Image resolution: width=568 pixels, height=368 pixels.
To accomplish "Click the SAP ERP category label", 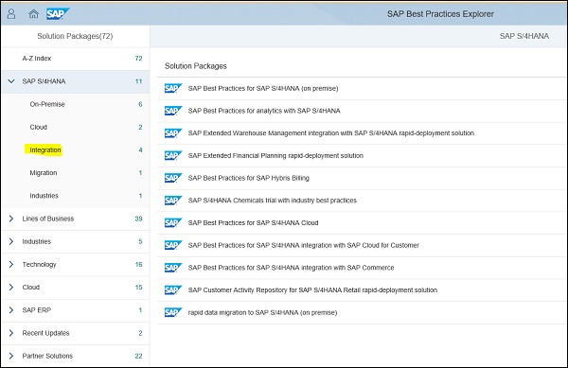I will (37, 310).
